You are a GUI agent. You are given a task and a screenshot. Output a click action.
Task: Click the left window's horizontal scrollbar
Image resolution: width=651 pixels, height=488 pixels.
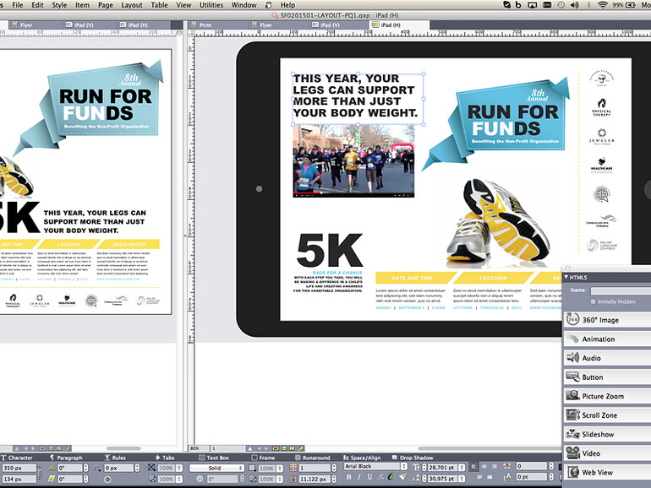tap(123, 448)
